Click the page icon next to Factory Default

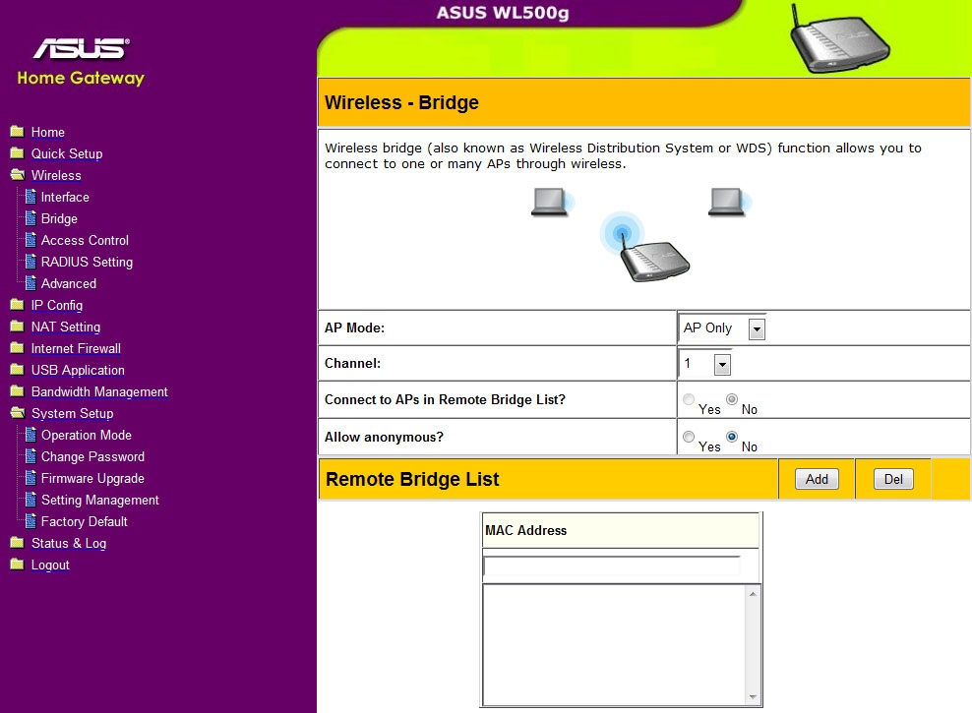pyautogui.click(x=30, y=521)
